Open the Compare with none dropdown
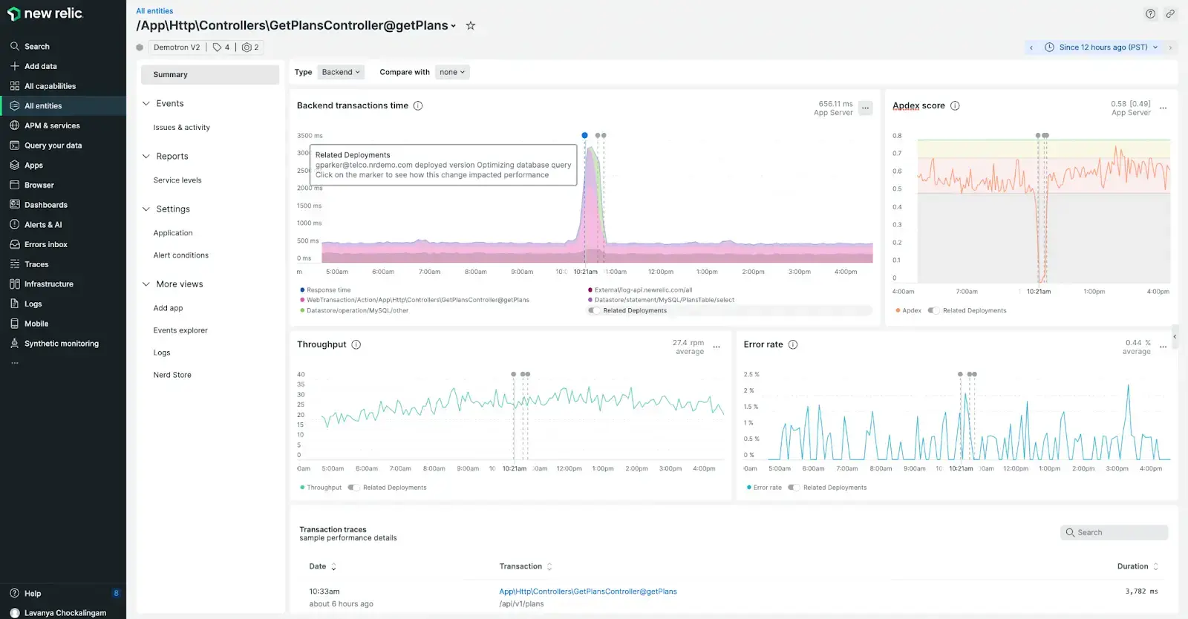1188x619 pixels. 451,72
